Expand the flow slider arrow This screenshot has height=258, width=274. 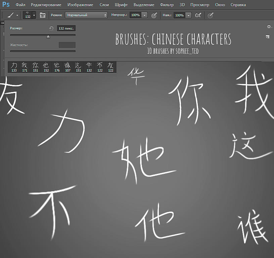point(189,15)
